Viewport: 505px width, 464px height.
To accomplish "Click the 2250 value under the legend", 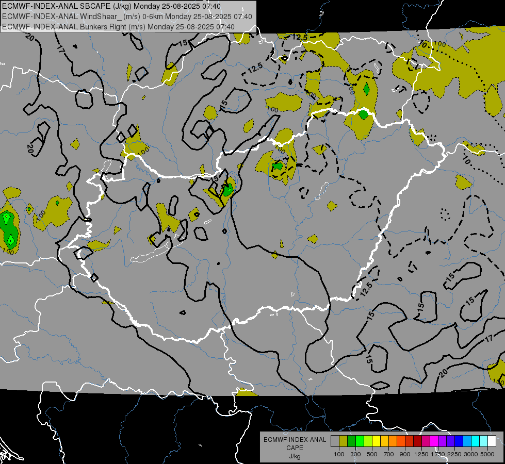I will [454, 454].
